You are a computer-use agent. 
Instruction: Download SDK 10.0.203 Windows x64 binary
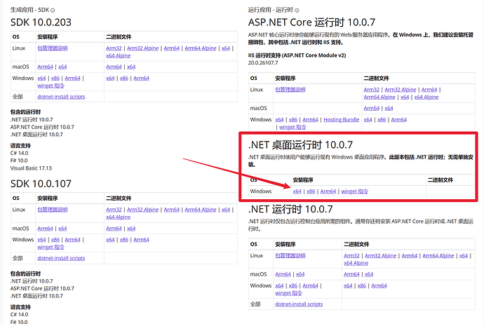pos(110,78)
